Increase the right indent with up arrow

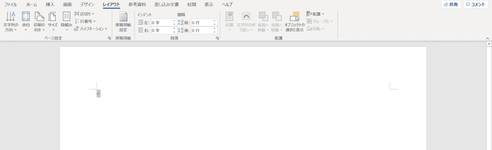174,29
